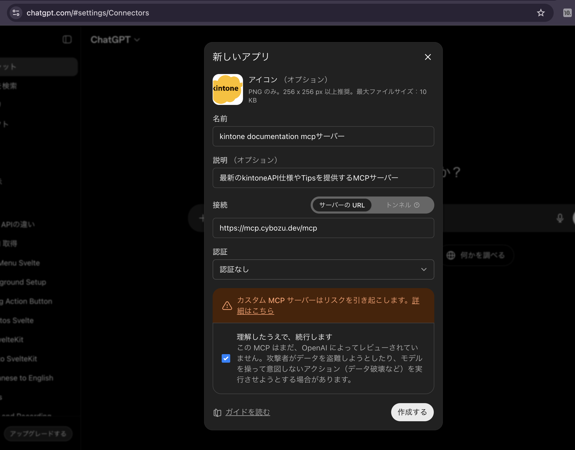Open the 詳細はこちら risk details link
575x450 pixels.
[x=255, y=311]
